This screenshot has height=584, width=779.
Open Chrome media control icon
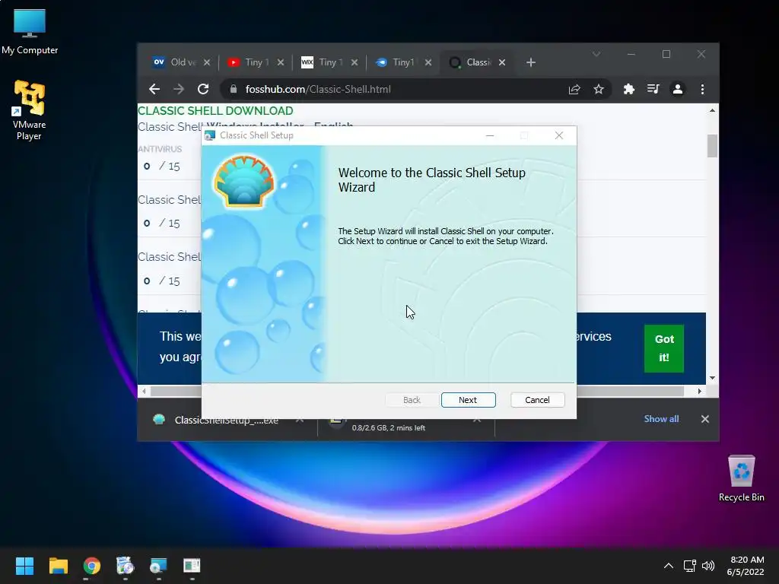[653, 89]
